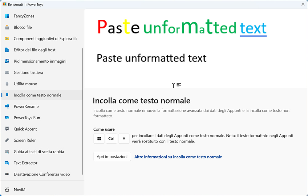Select Screen Ruler entry

coord(42,140)
